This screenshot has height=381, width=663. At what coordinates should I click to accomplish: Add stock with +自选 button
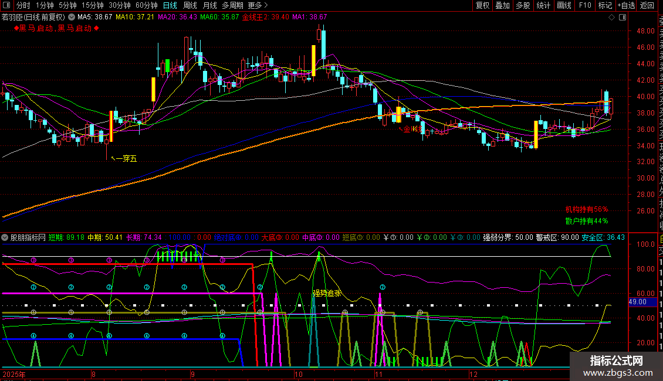point(626,6)
